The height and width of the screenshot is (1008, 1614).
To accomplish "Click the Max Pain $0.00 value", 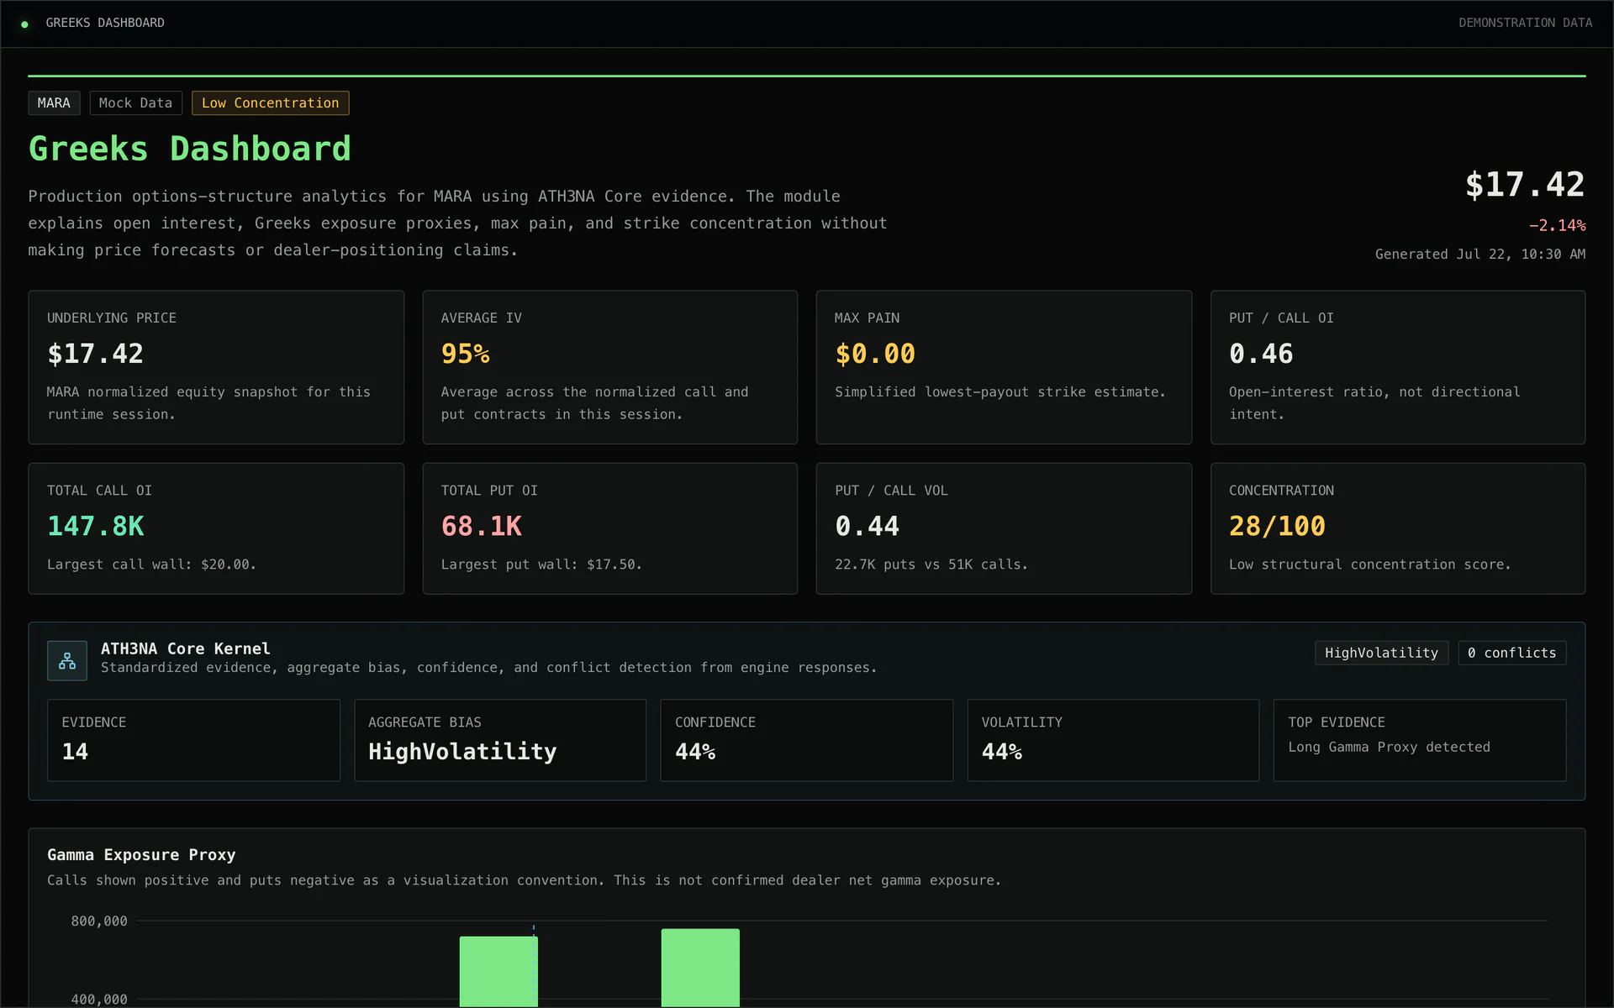I will pyautogui.click(x=875, y=354).
